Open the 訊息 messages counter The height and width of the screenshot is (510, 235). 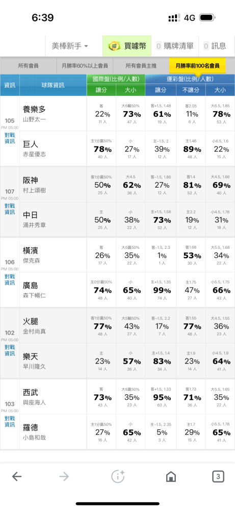click(215, 46)
